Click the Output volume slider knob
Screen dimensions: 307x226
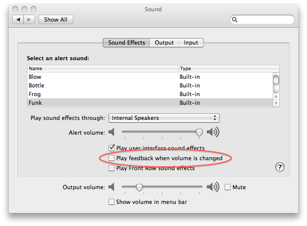point(139,187)
